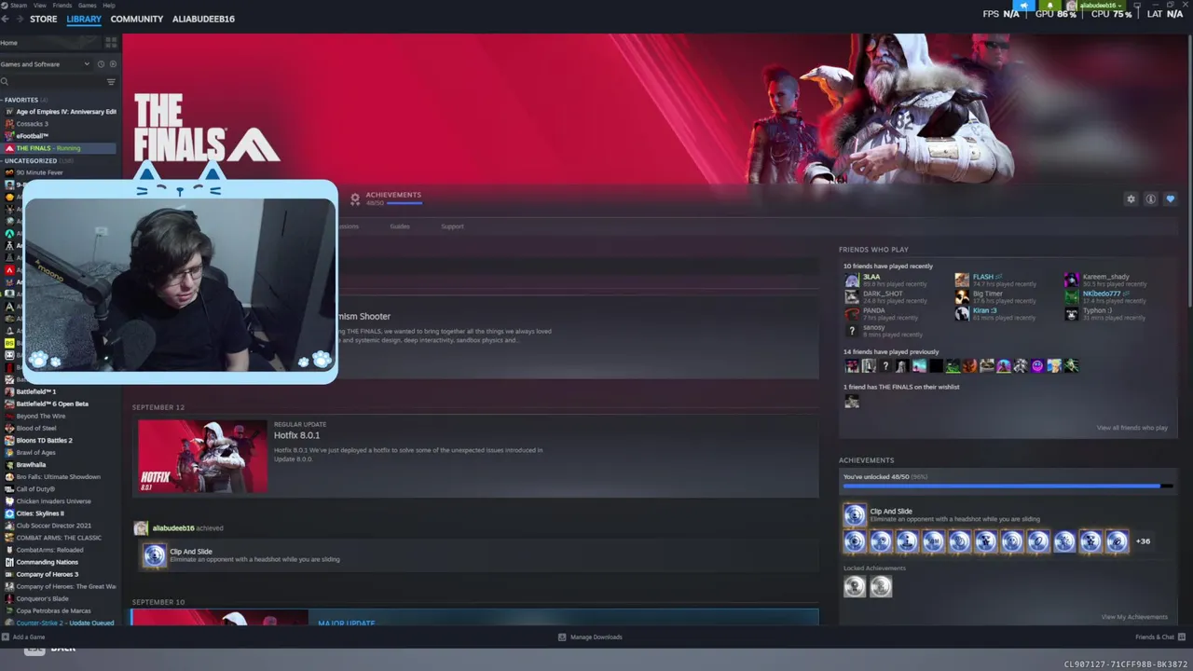
Task: Open the Friends & Chat icon
Action: click(x=1180, y=637)
